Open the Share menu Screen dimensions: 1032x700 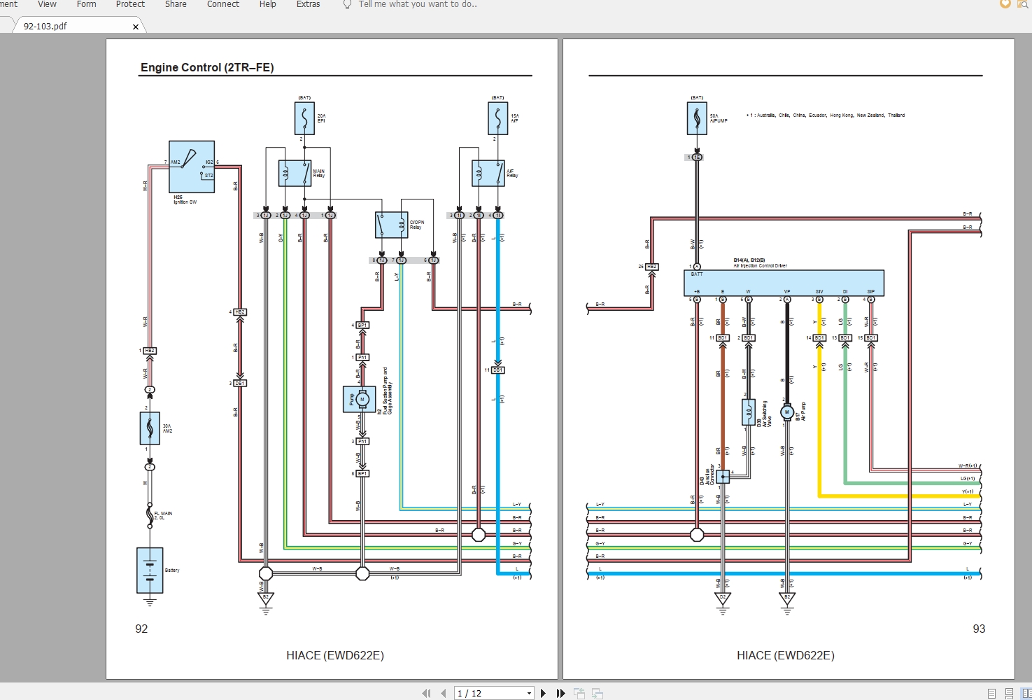(175, 4)
